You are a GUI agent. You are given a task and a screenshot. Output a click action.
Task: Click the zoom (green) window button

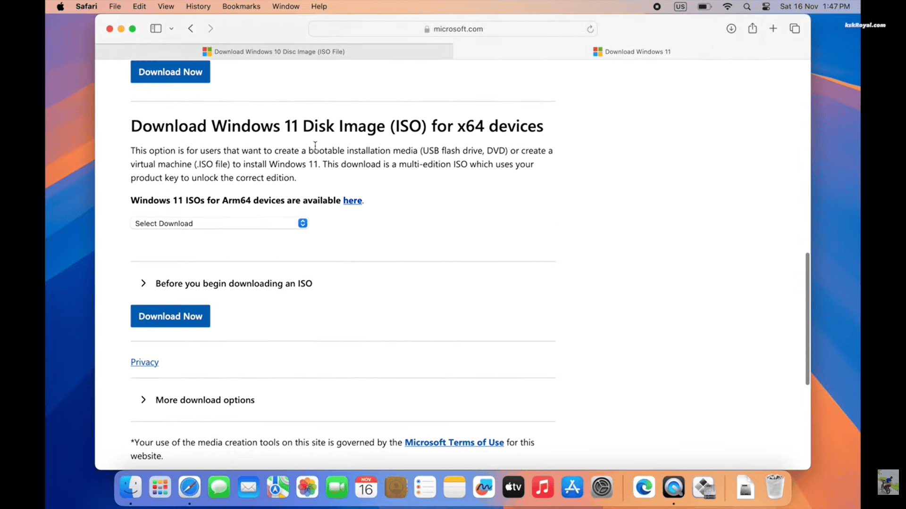click(x=133, y=29)
